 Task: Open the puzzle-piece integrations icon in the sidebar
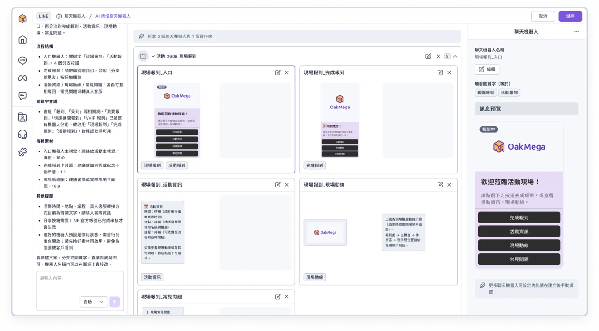pos(22,152)
